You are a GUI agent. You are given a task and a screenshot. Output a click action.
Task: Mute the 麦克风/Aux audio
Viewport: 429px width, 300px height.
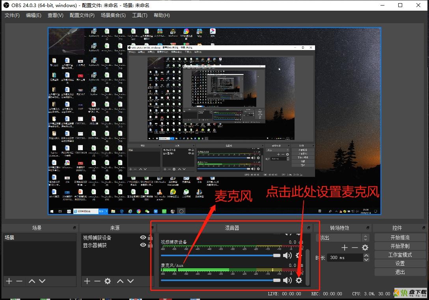(x=287, y=280)
